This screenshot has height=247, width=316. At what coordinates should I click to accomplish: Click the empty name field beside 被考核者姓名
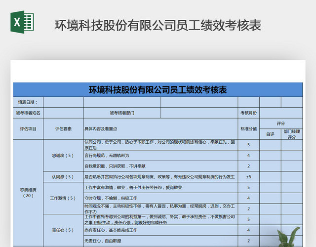click(x=64, y=113)
